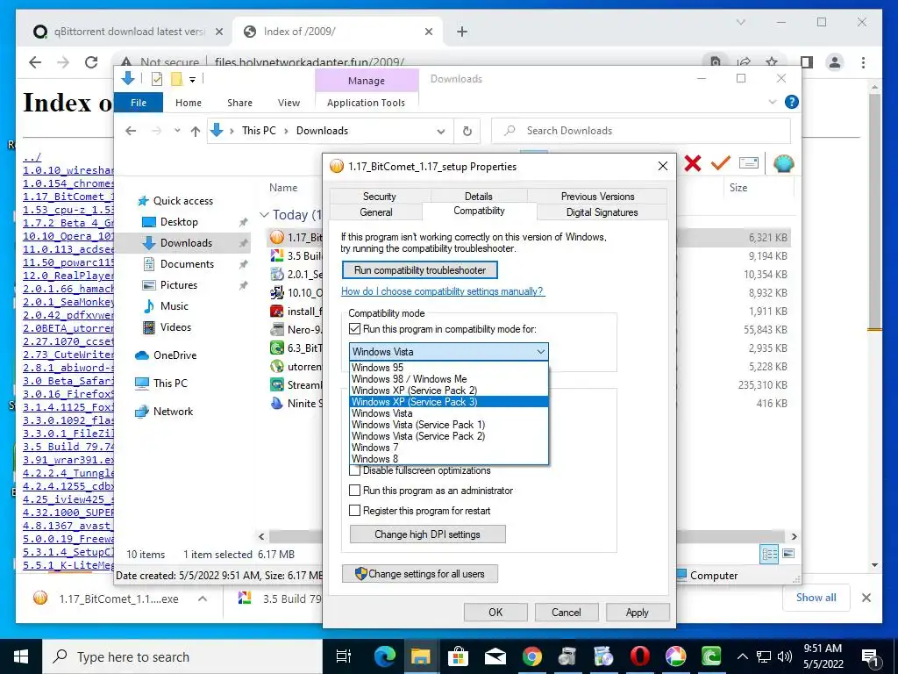The image size is (898, 674).
Task: Switch Explorer to details view icon
Action: point(769,554)
